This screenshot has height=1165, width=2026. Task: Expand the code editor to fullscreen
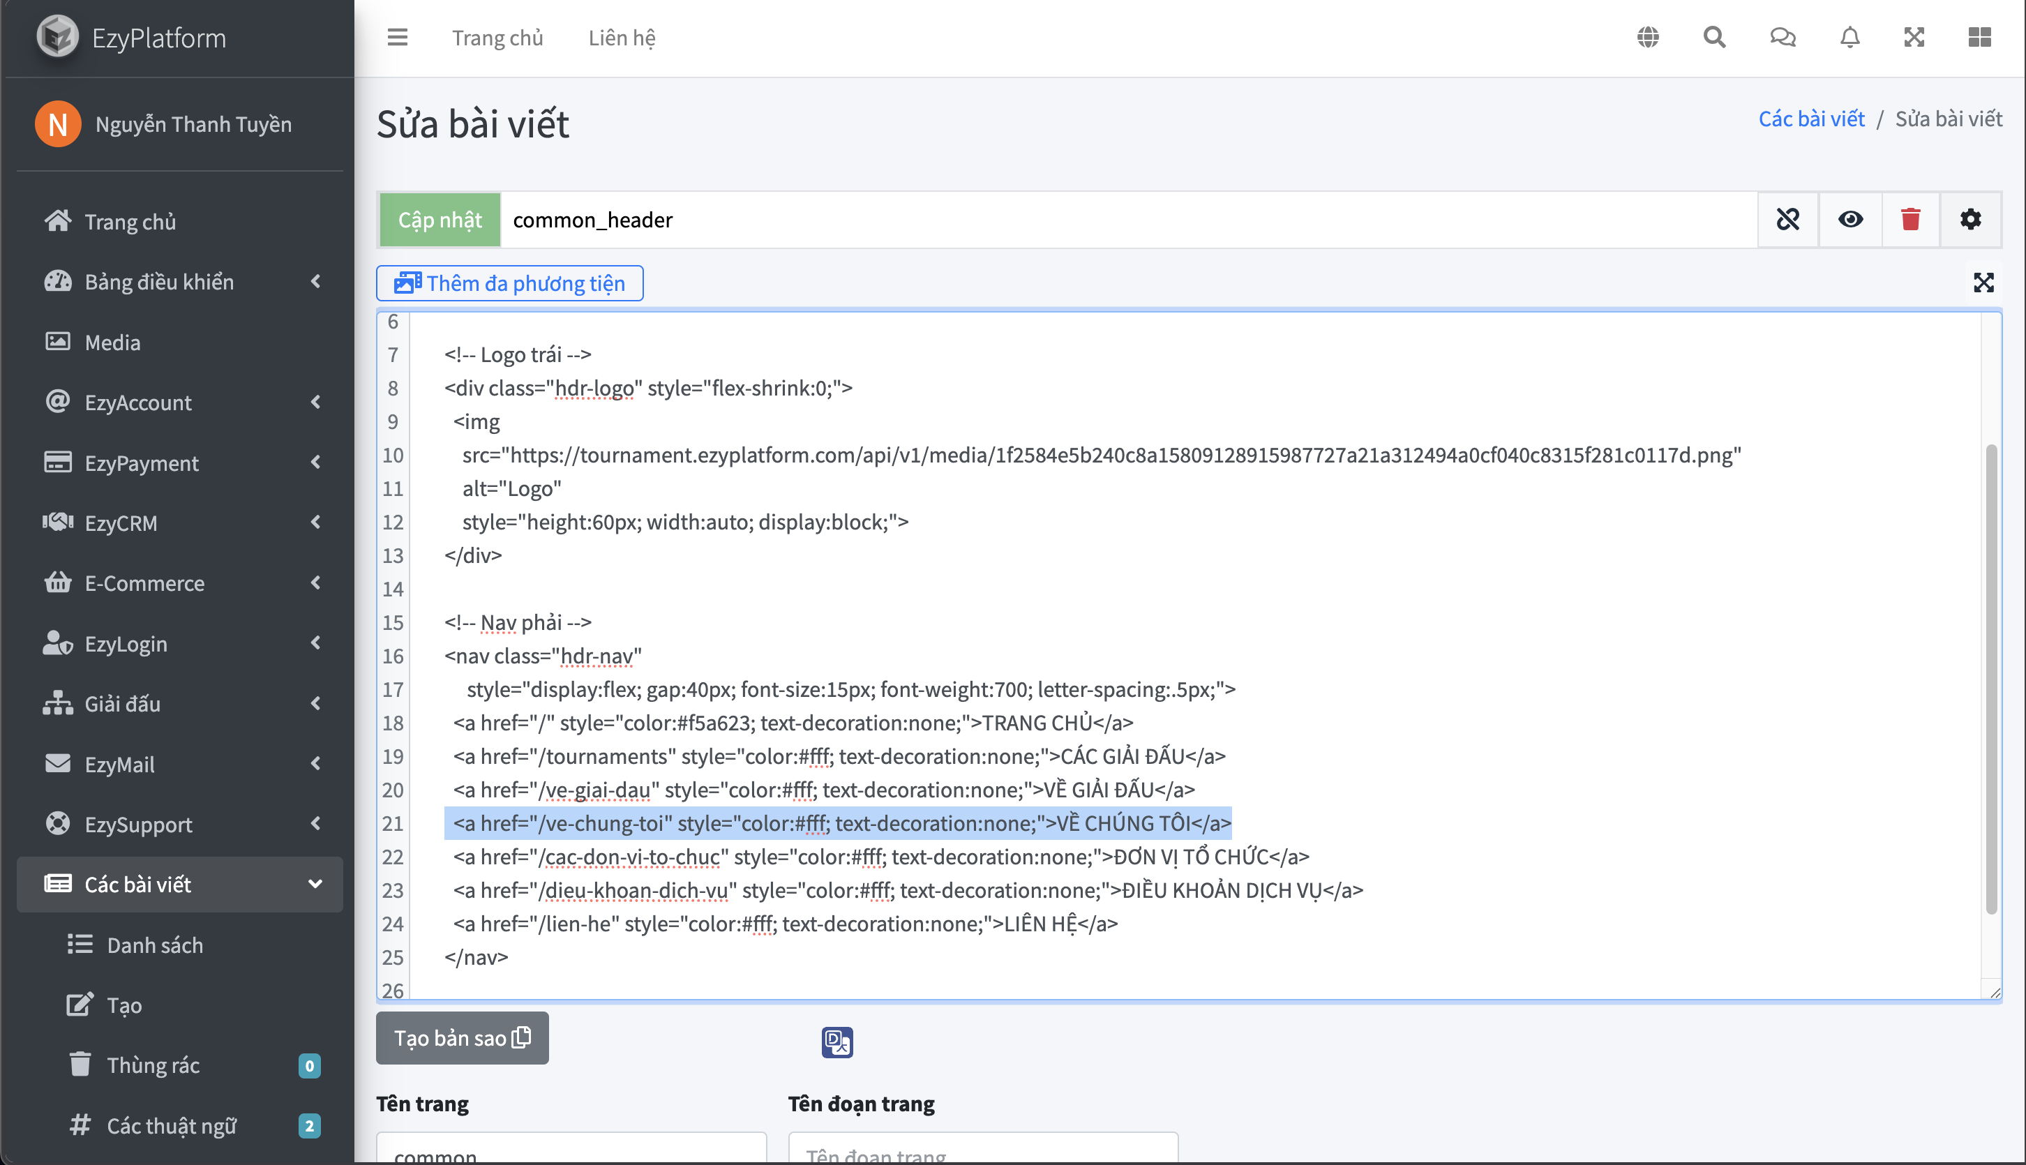(x=1983, y=283)
